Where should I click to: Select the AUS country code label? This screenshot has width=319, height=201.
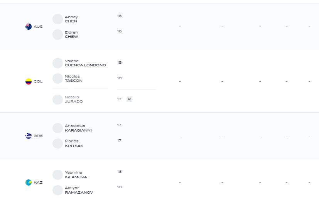[38, 27]
